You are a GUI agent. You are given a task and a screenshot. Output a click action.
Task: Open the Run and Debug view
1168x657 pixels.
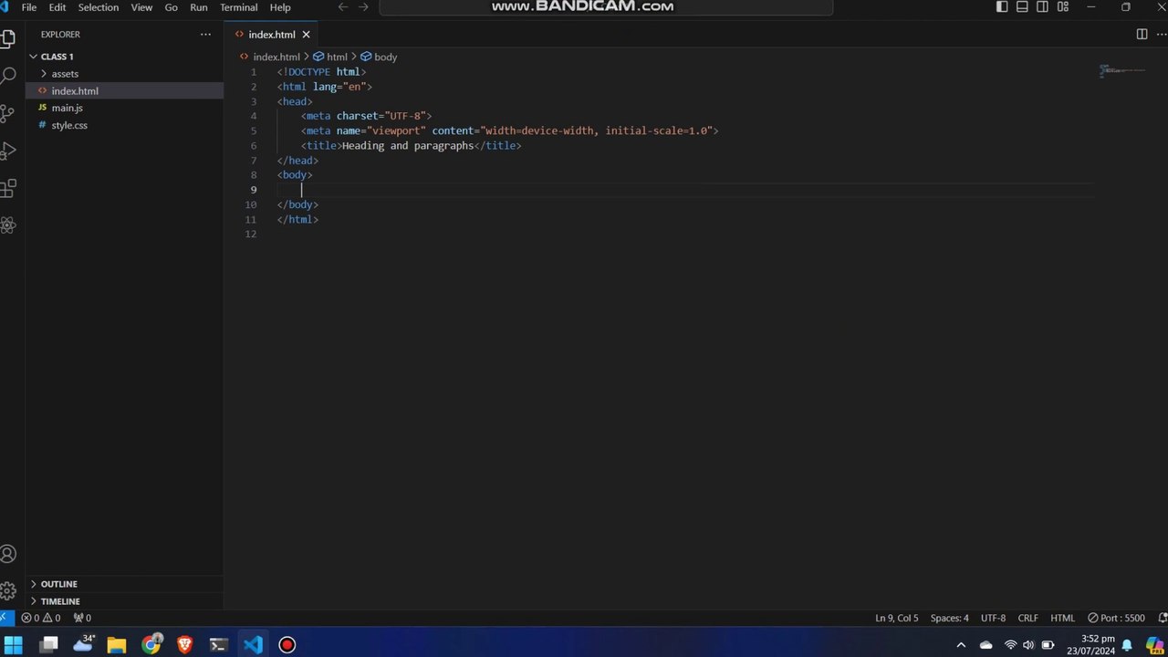point(8,151)
